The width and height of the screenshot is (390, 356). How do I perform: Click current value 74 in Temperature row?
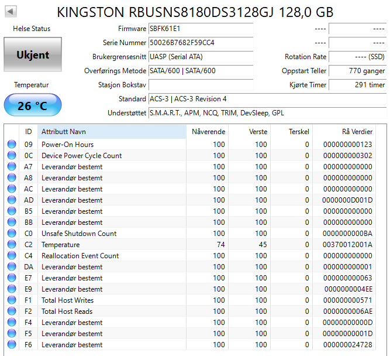point(221,245)
